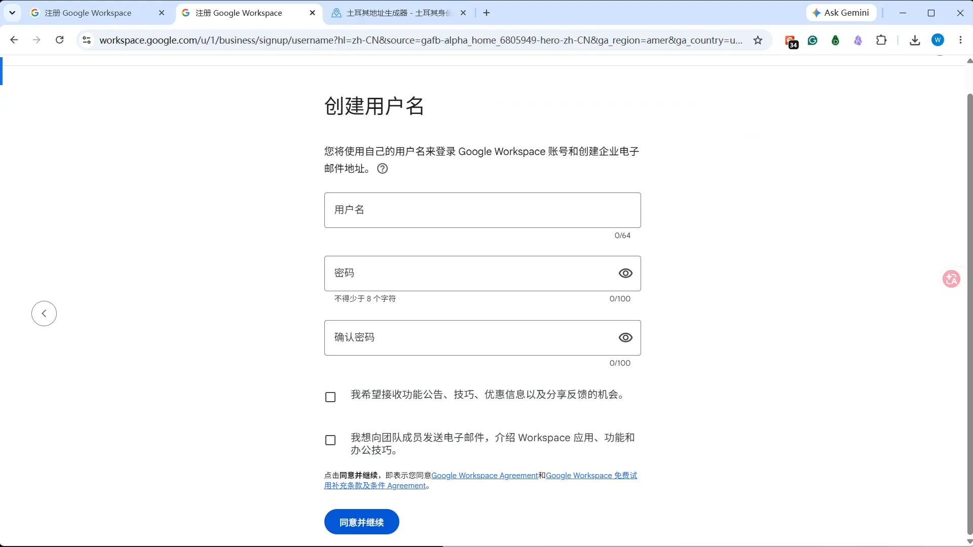
Task: Minimize the browser window
Action: click(x=903, y=13)
